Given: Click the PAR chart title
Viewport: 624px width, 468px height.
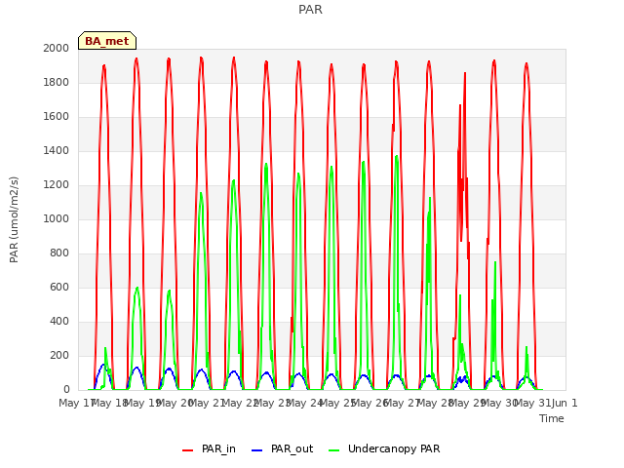Looking at the screenshot, I should [310, 9].
